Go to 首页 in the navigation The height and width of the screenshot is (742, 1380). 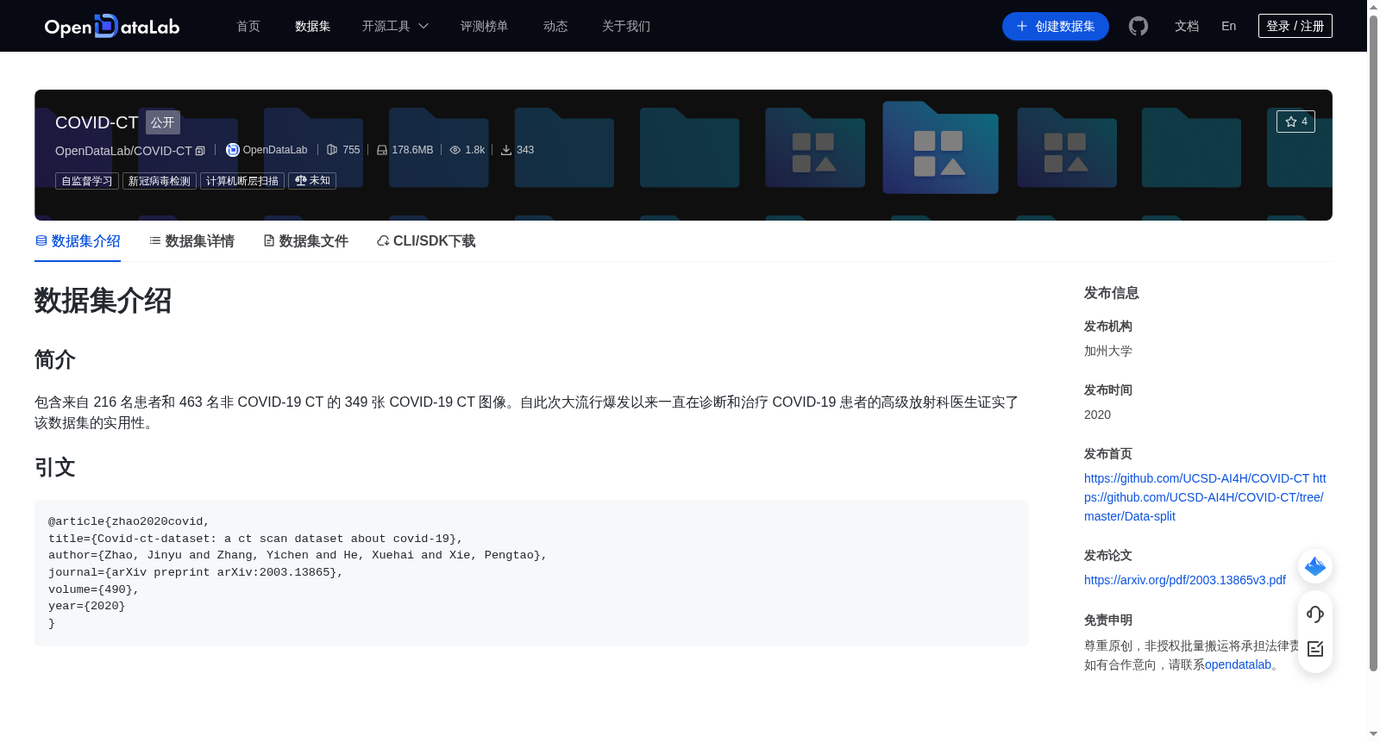[248, 26]
